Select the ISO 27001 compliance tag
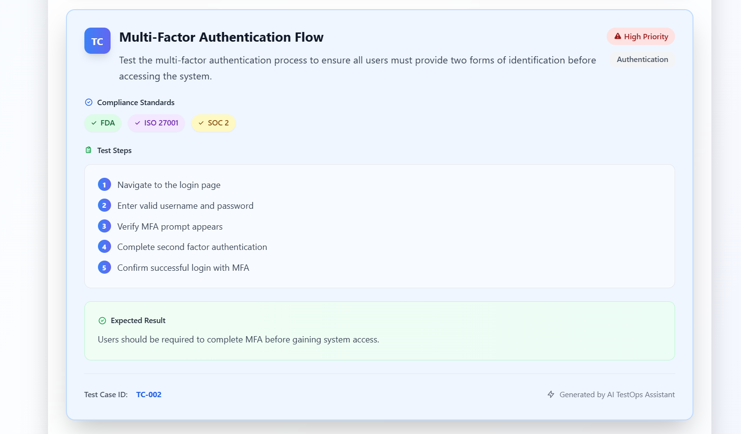741x434 pixels. 156,123
